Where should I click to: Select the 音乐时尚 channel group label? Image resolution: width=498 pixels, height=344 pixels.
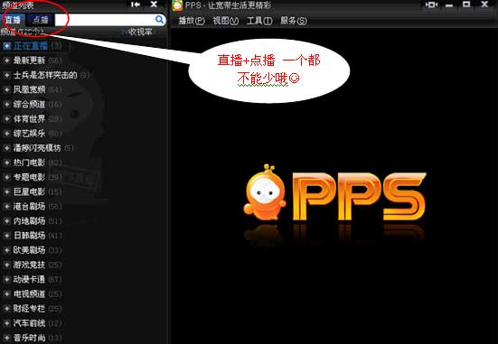(29, 338)
